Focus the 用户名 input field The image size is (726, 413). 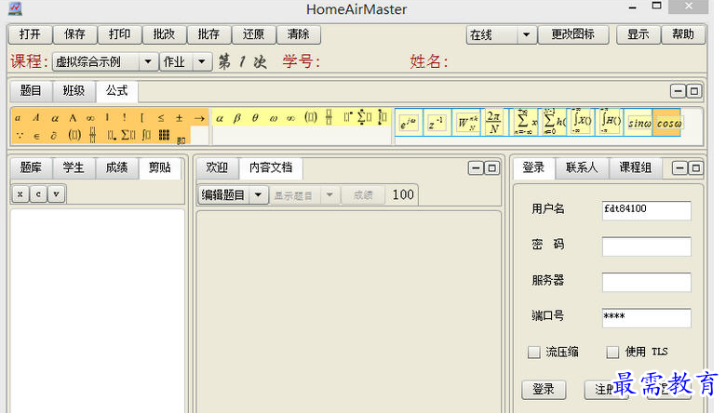(646, 210)
